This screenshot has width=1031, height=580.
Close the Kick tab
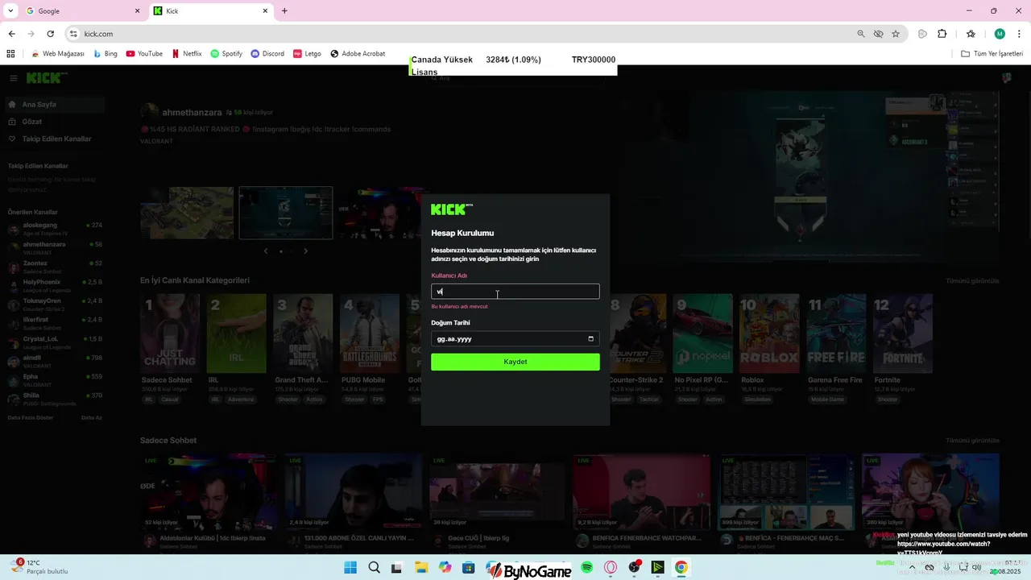(x=266, y=11)
